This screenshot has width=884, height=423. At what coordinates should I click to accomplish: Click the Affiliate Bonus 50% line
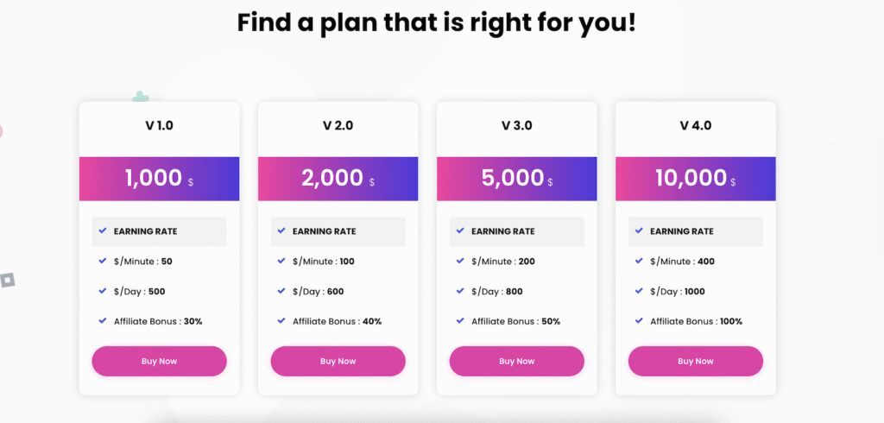point(516,321)
